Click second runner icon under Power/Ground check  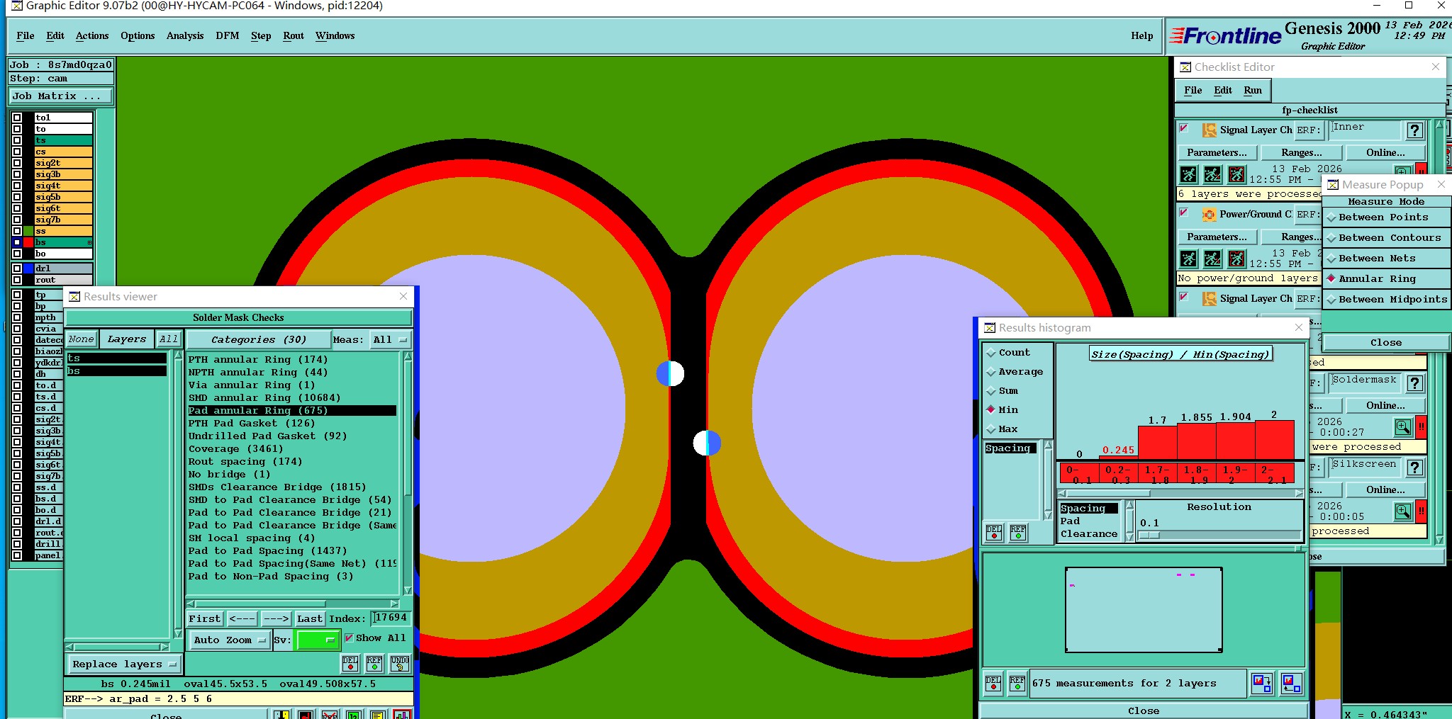1213,259
